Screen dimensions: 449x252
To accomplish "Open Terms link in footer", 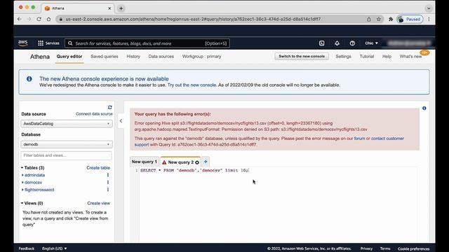I will [385, 248].
